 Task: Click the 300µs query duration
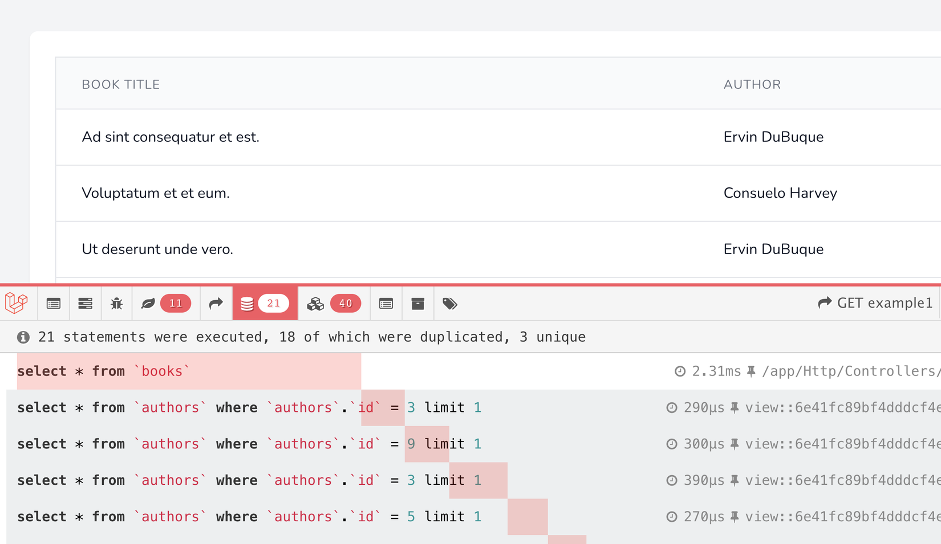[704, 444]
